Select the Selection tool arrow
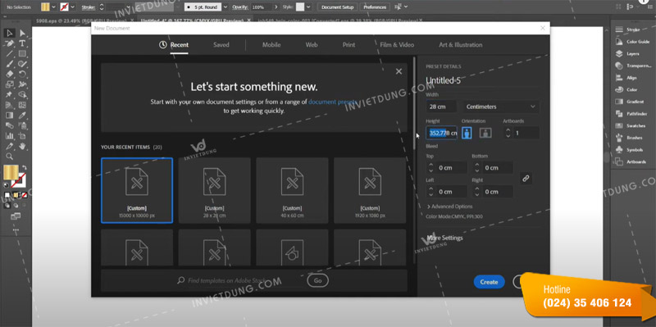The width and height of the screenshot is (656, 327). pos(10,33)
